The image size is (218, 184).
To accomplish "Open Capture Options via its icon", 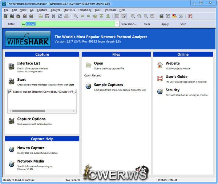I will click(11, 121).
